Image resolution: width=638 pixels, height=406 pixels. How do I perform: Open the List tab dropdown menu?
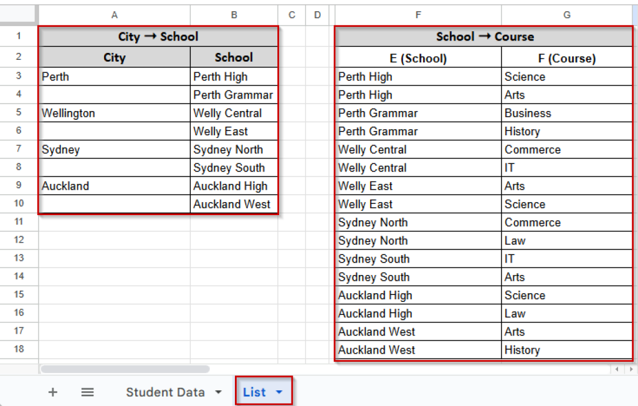pyautogui.click(x=279, y=392)
